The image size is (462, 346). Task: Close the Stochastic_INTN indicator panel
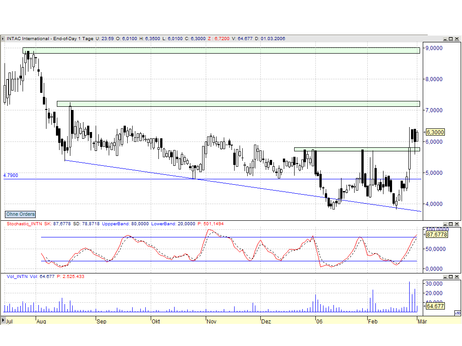click(457, 224)
